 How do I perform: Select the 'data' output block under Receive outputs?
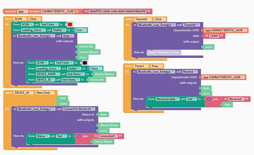[206, 88]
